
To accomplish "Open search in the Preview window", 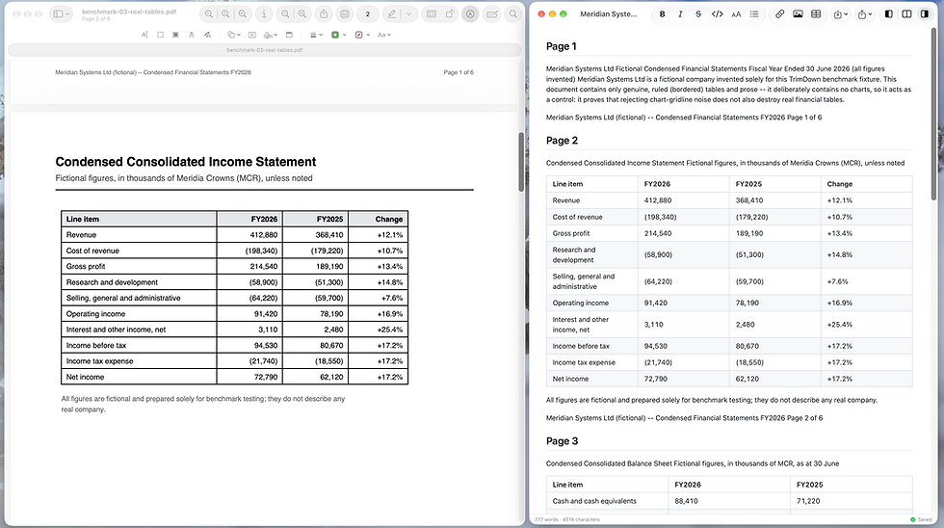I will tap(512, 13).
